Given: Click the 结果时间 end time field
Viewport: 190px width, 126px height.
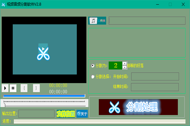Looking at the screenshot, I should coord(155,87).
